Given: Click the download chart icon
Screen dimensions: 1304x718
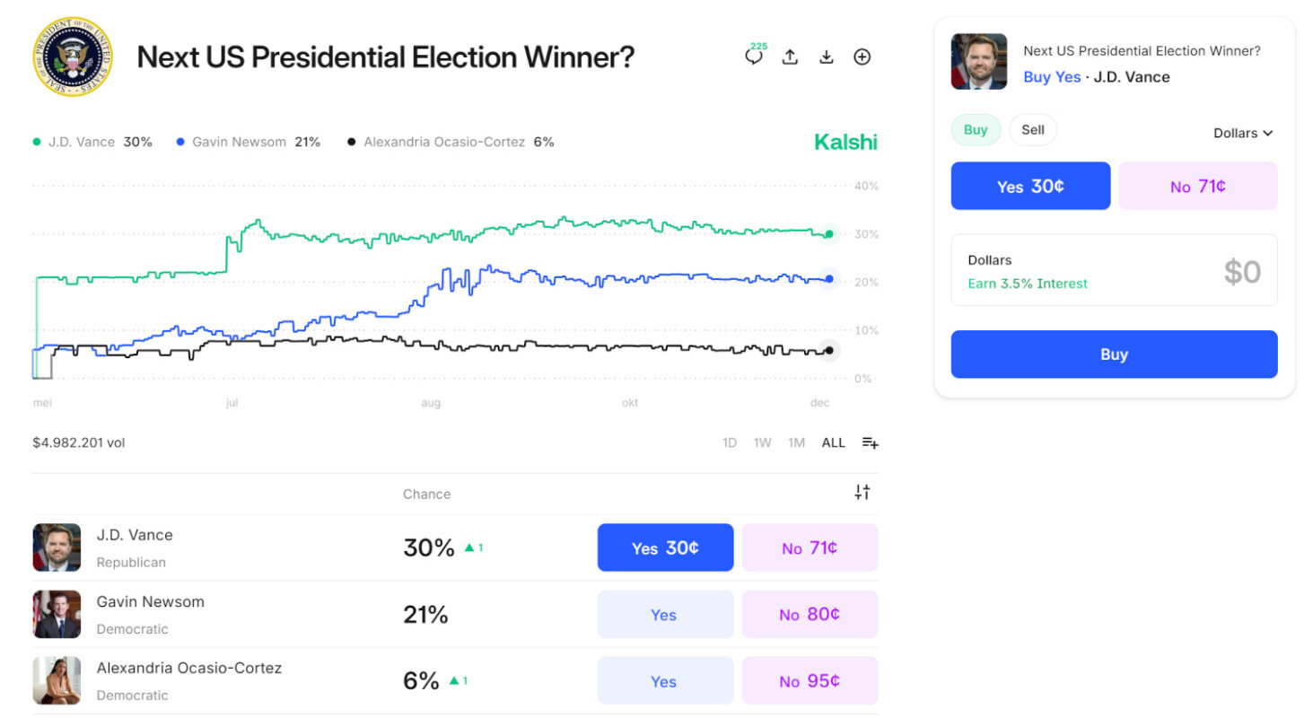Looking at the screenshot, I should pos(827,57).
